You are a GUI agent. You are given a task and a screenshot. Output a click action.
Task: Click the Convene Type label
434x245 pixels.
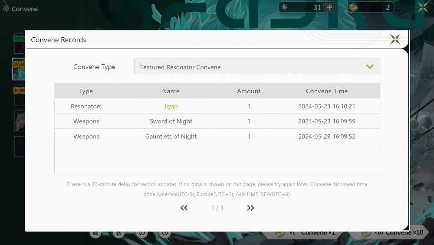(x=94, y=67)
